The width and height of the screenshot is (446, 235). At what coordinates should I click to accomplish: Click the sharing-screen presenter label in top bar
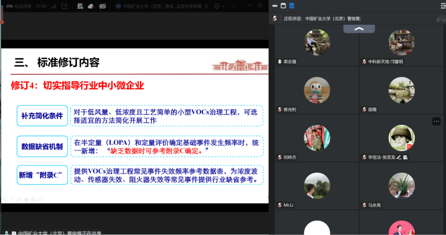(x=162, y=6)
